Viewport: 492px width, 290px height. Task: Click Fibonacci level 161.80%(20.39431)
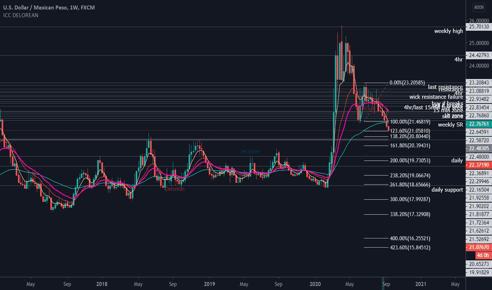410,146
